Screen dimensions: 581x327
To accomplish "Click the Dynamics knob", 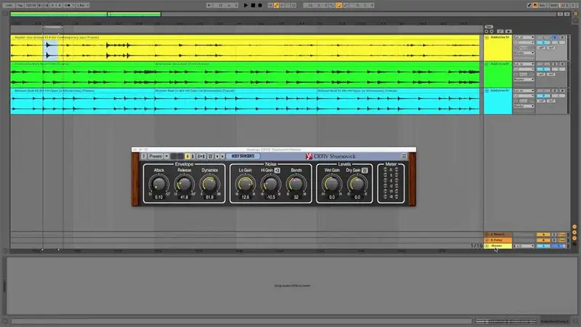I will (x=209, y=184).
